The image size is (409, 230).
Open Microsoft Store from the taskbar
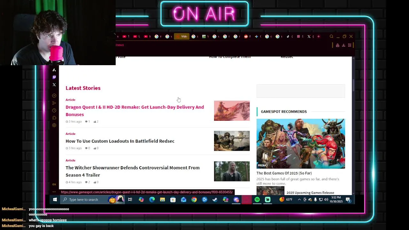tap(173, 200)
